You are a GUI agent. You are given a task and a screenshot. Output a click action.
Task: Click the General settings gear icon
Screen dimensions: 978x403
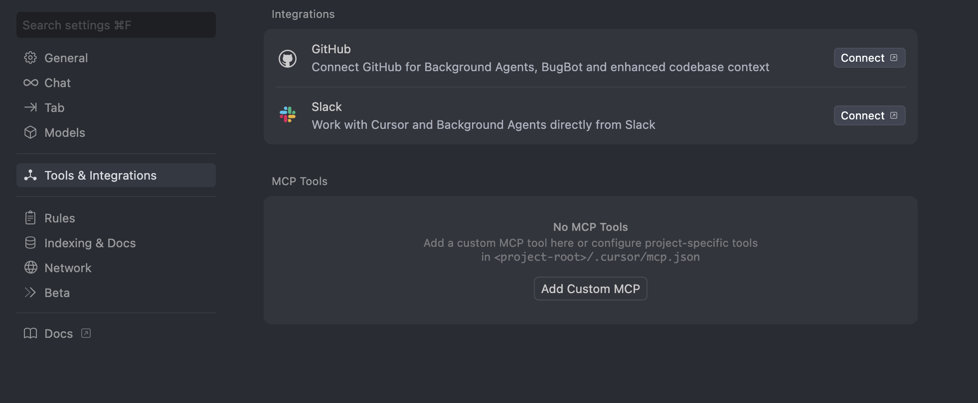click(x=30, y=58)
